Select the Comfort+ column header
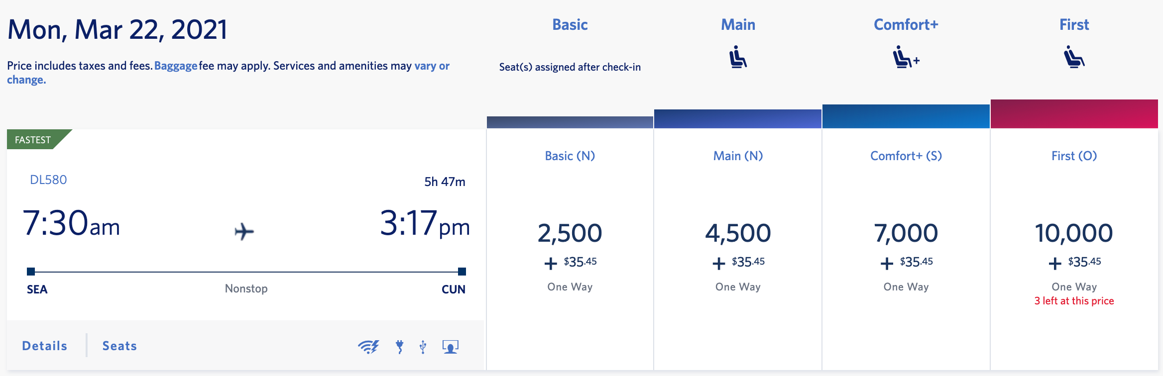 [x=905, y=24]
